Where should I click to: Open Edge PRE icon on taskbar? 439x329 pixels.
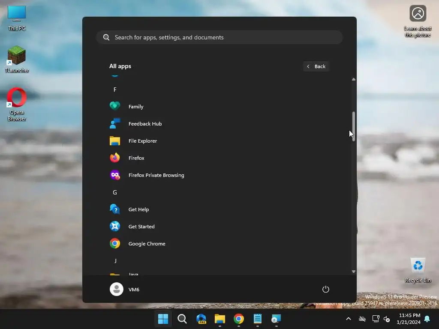click(x=201, y=319)
